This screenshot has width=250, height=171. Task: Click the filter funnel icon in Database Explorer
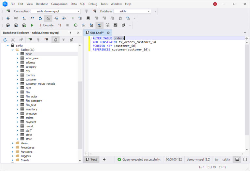click(x=63, y=40)
